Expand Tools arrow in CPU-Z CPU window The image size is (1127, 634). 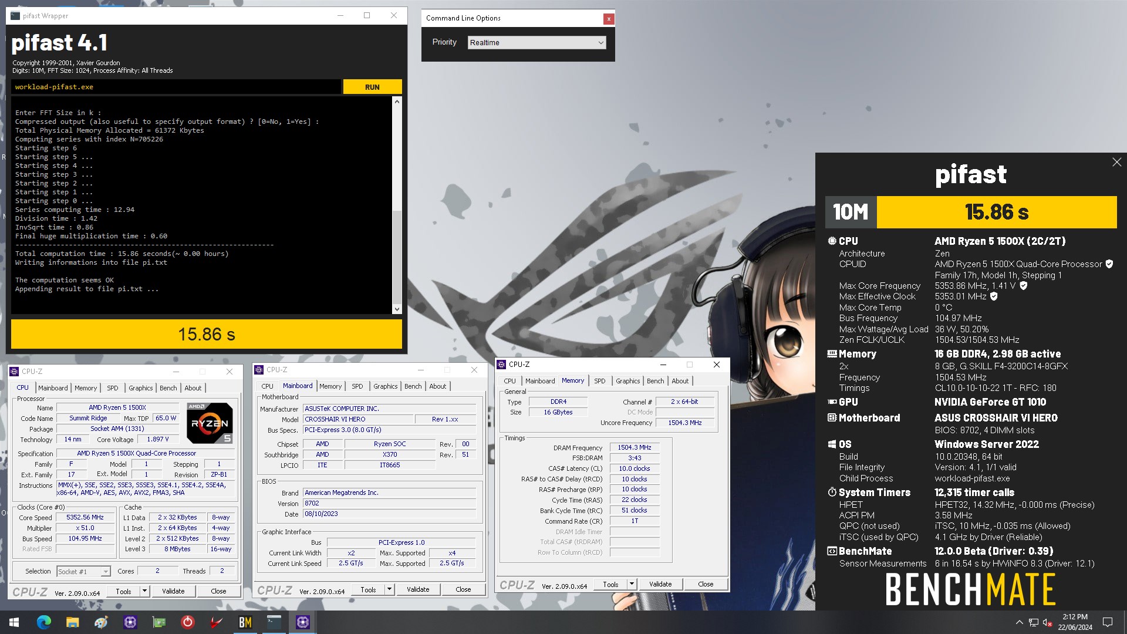pos(144,591)
